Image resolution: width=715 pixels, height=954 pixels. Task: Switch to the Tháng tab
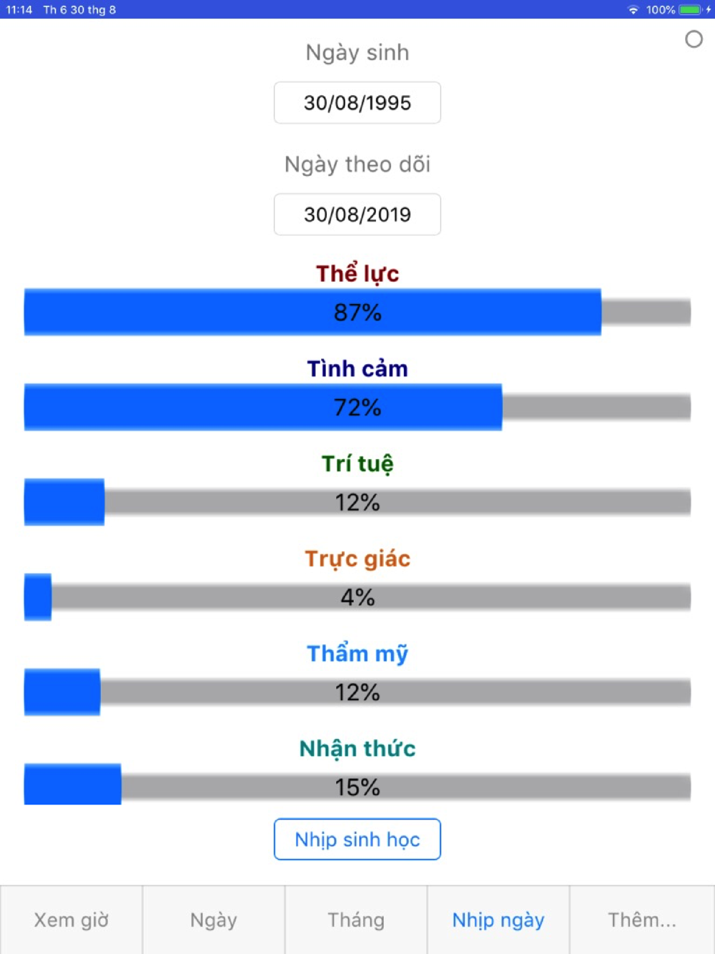[356, 920]
